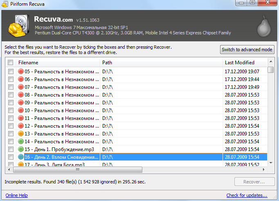Click the red status dot for file 09
Screen dimensions: 279x201
click(21, 103)
